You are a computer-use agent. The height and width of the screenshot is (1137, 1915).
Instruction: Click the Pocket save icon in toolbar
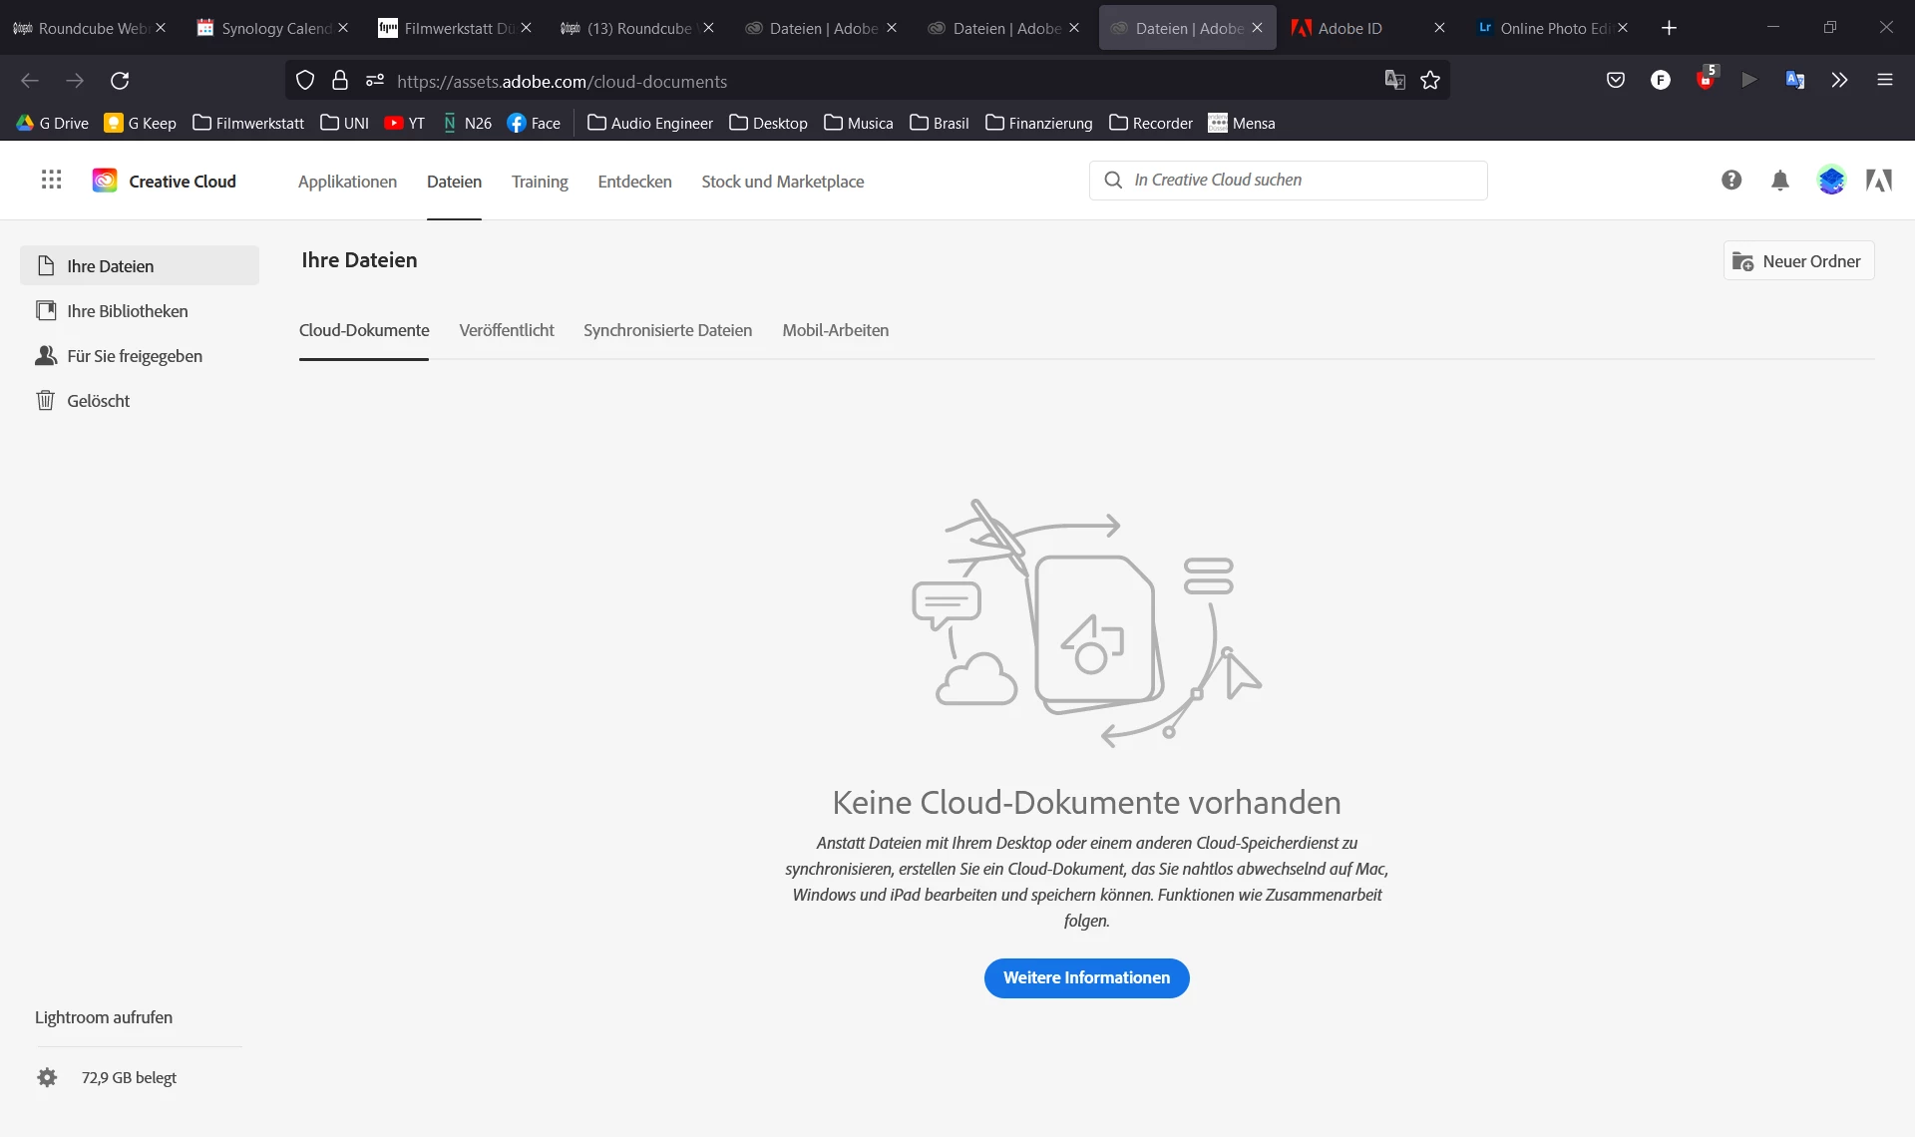[1616, 81]
